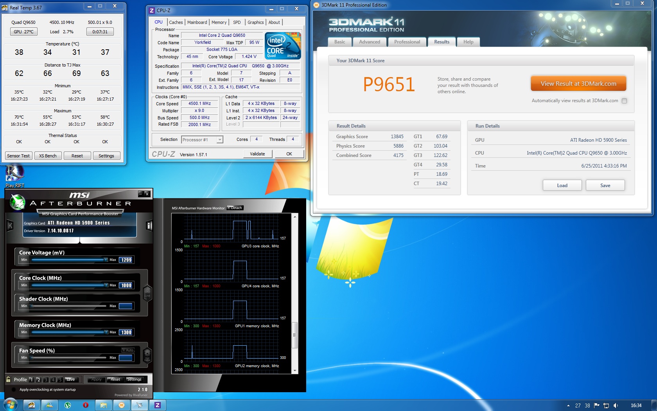Click the Memory Clock value field 1300
The height and width of the screenshot is (411, 657).
pyautogui.click(x=126, y=332)
